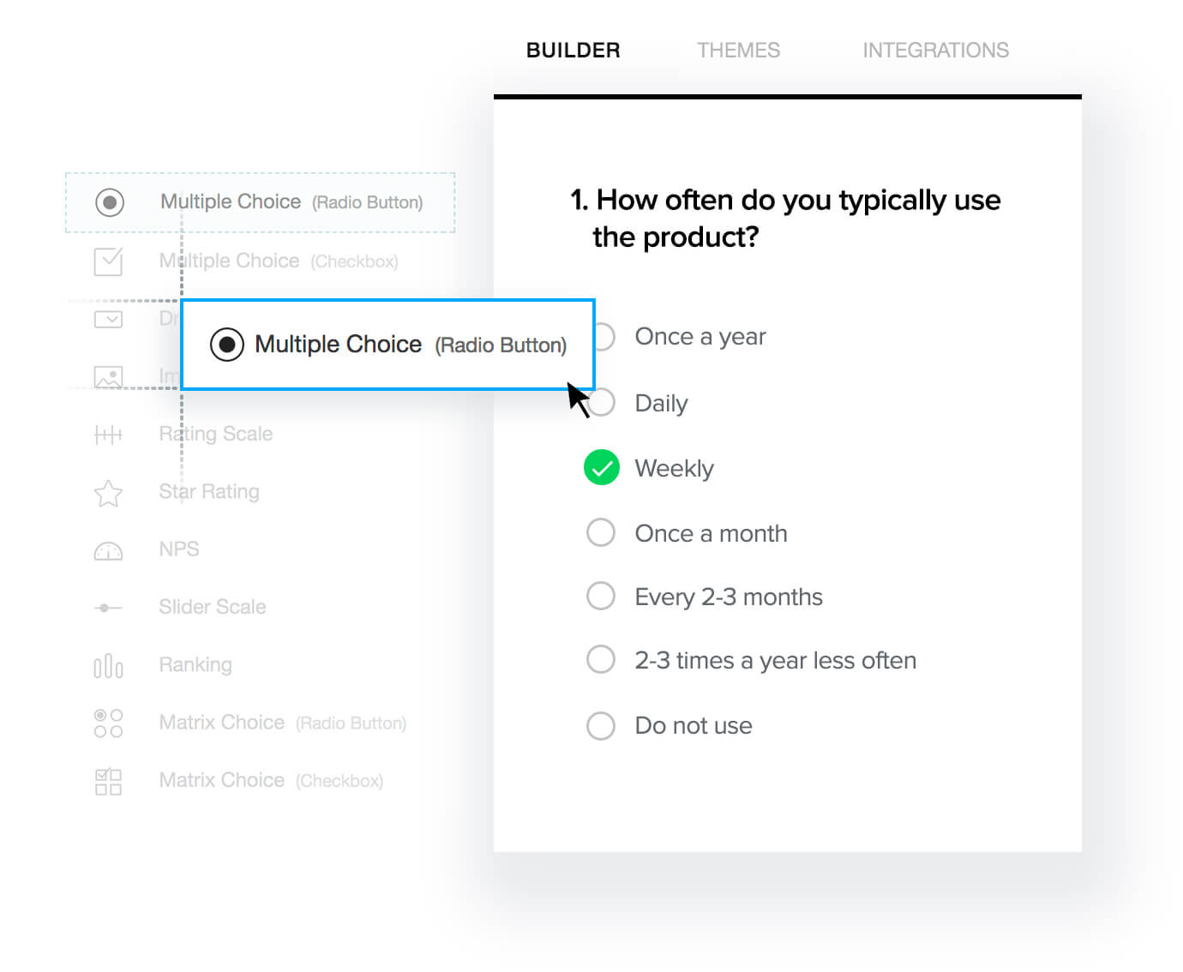Pick "2-3 times a year less often" option
Screen dimensions: 1183x972
pyautogui.click(x=601, y=660)
